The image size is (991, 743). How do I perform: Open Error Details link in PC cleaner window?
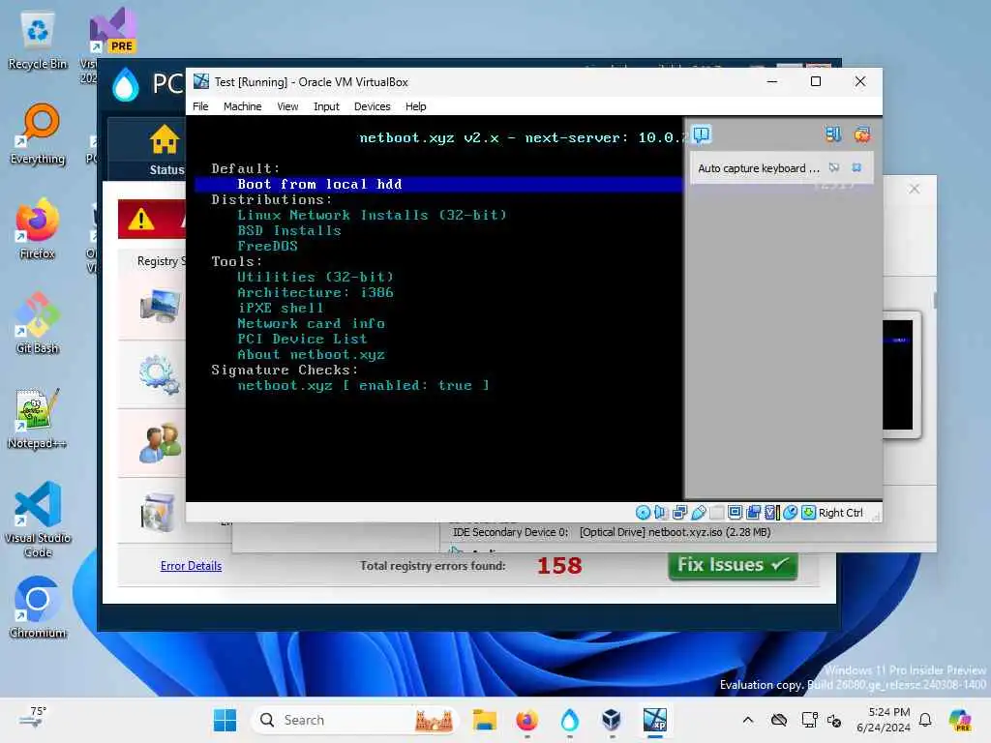[x=191, y=565]
